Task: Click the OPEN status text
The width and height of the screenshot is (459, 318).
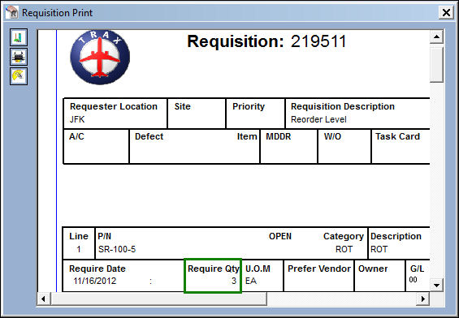Action: pyautogui.click(x=280, y=236)
